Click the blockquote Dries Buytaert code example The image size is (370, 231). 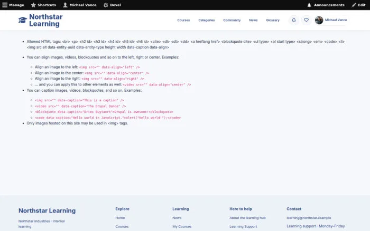[x=104, y=112]
